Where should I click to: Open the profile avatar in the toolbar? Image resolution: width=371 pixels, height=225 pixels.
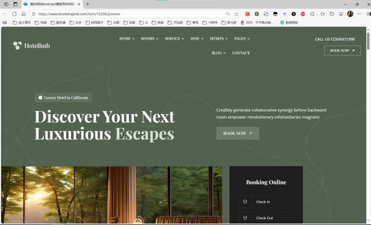(350, 14)
